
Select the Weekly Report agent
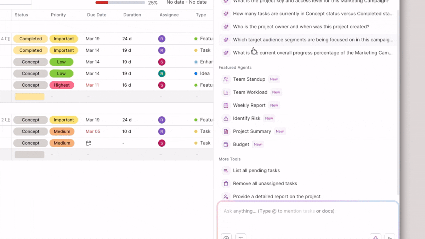[249, 106]
